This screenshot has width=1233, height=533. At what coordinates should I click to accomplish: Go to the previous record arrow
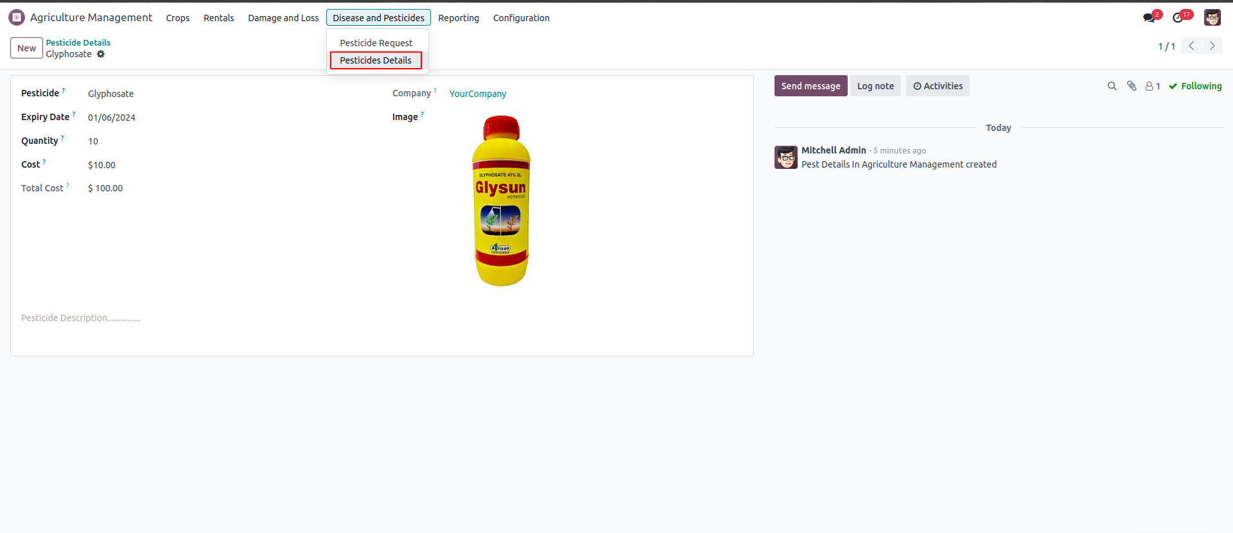1191,46
